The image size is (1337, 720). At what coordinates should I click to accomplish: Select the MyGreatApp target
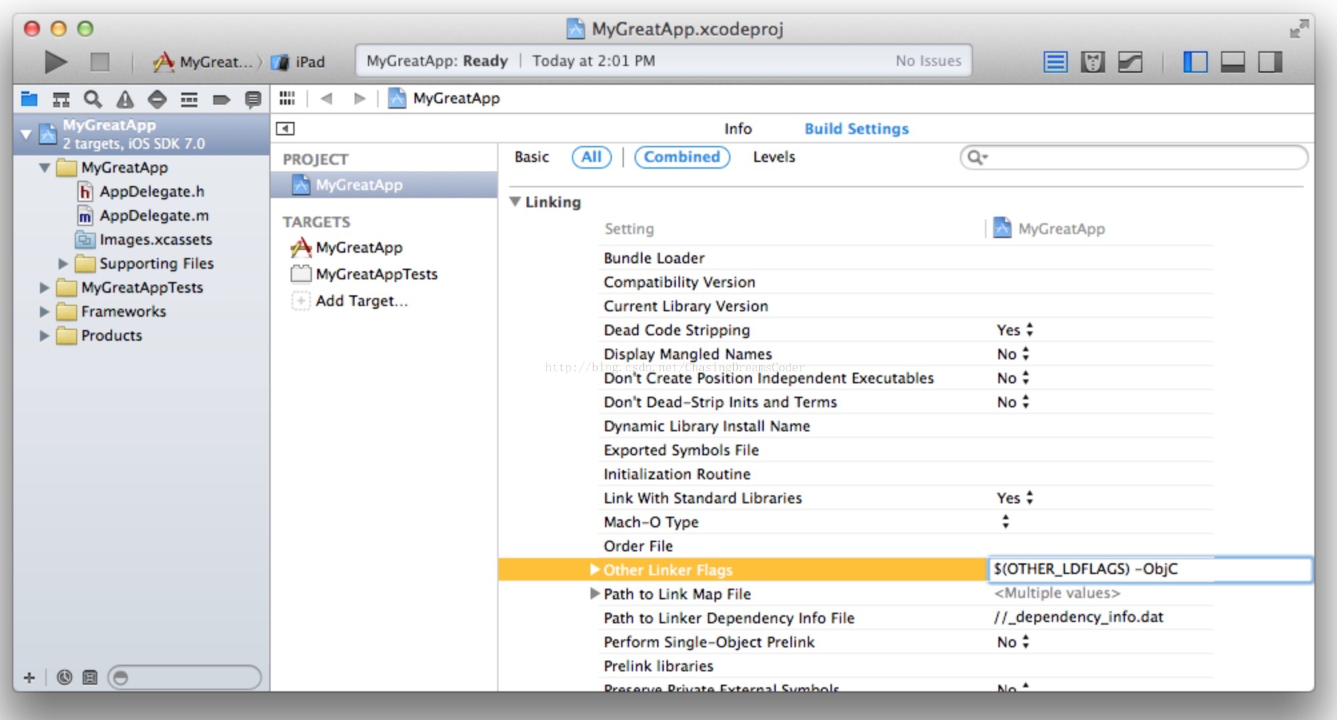pos(359,247)
